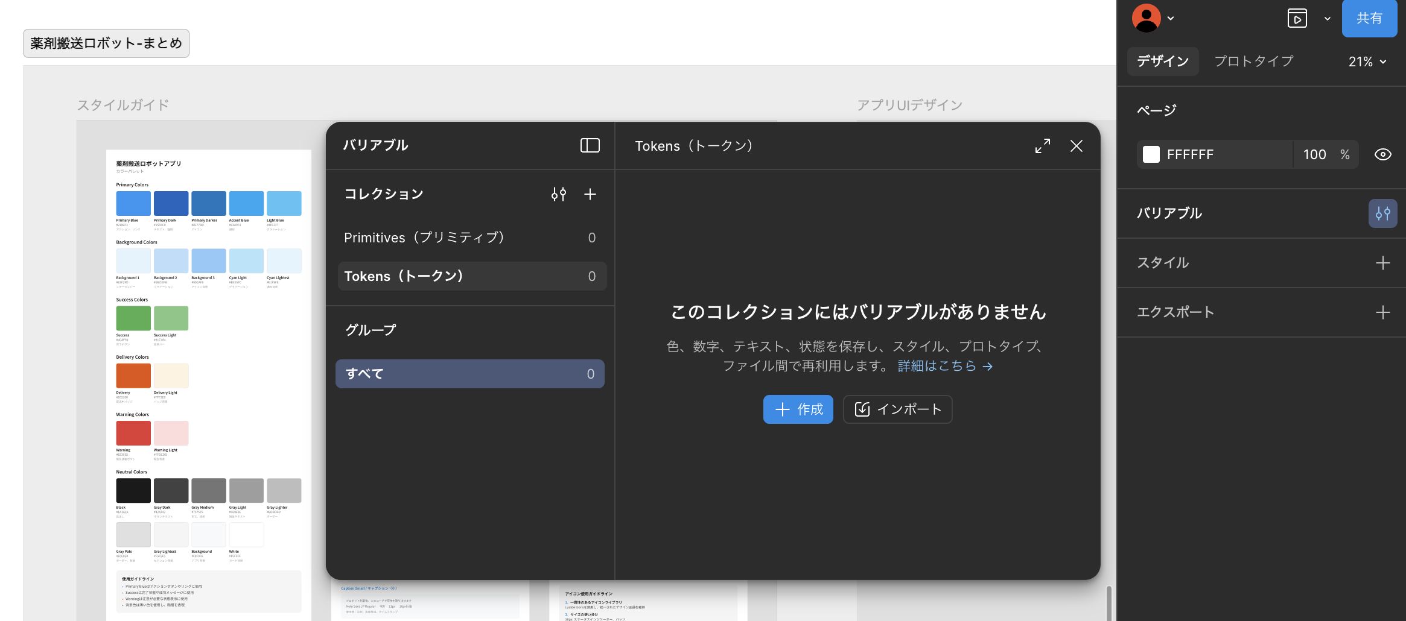The height and width of the screenshot is (621, 1406).
Task: Click the 共有 share button
Action: coord(1369,18)
